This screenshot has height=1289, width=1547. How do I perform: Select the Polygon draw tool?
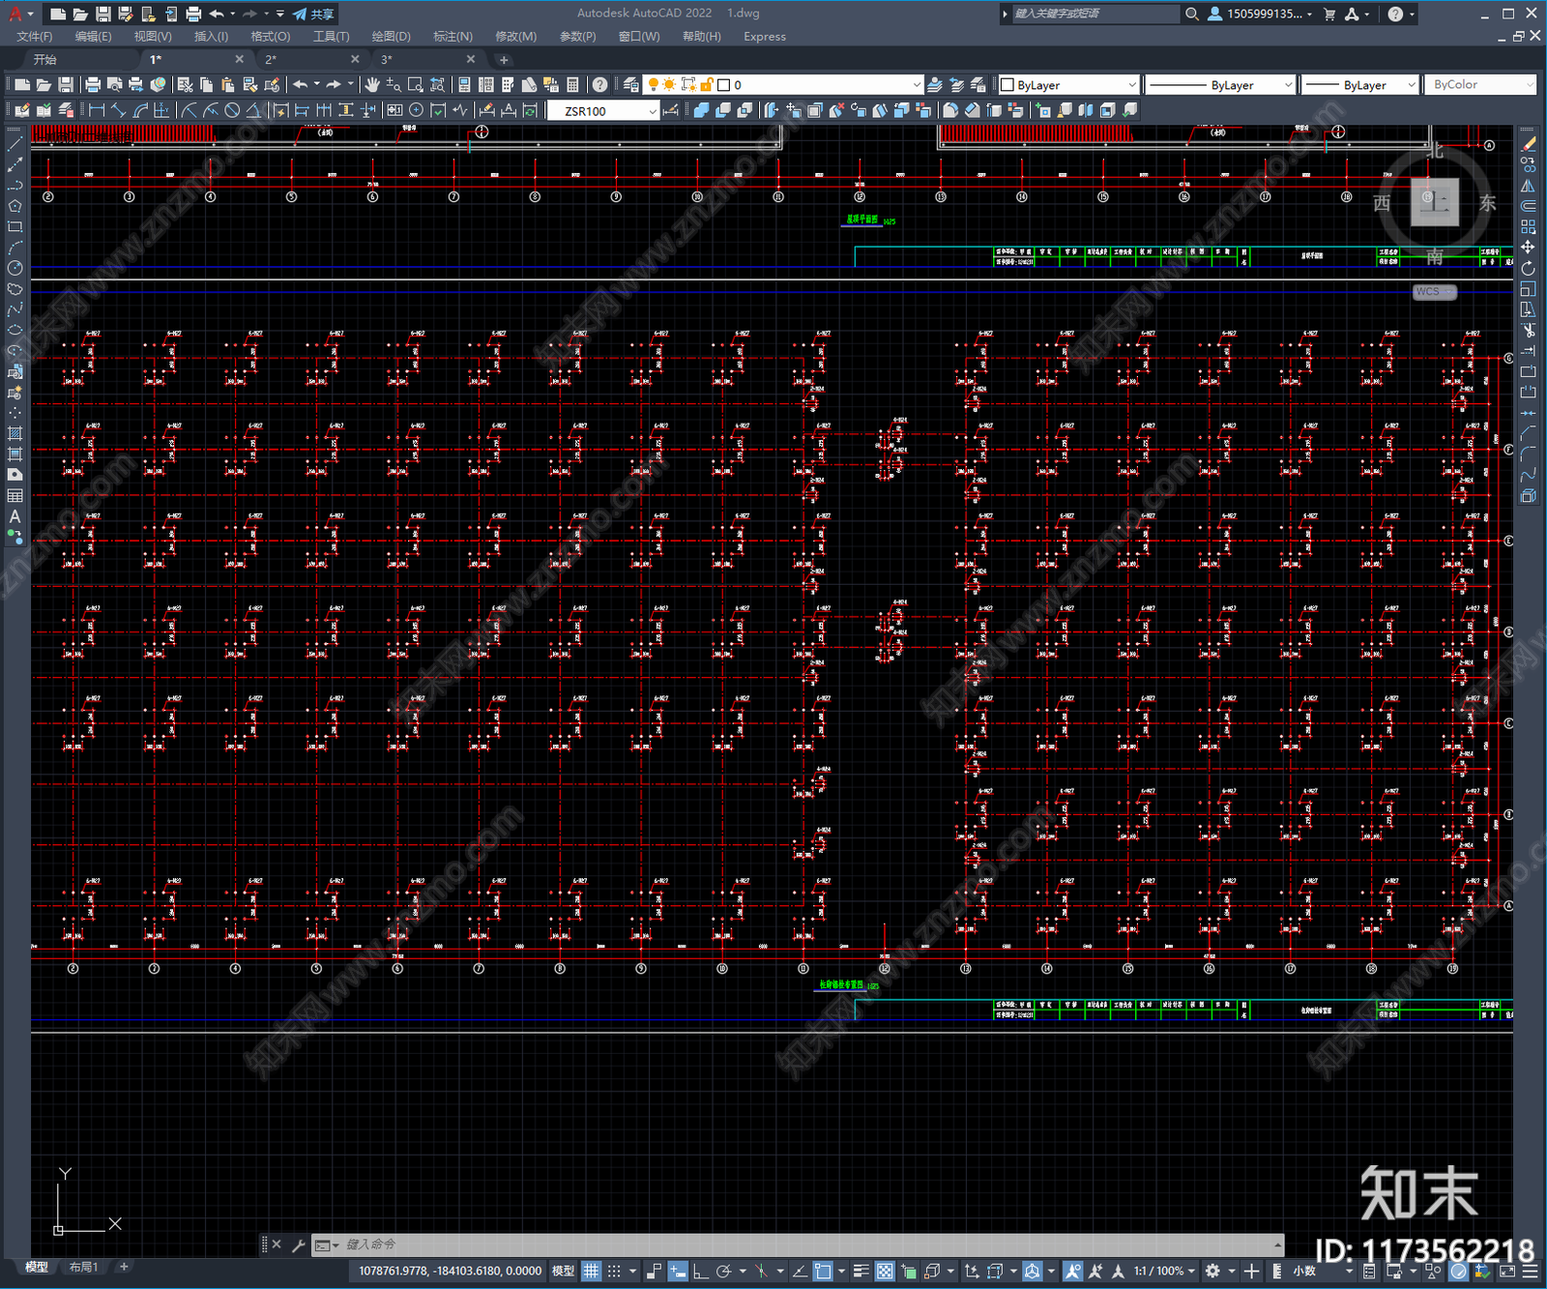[15, 206]
